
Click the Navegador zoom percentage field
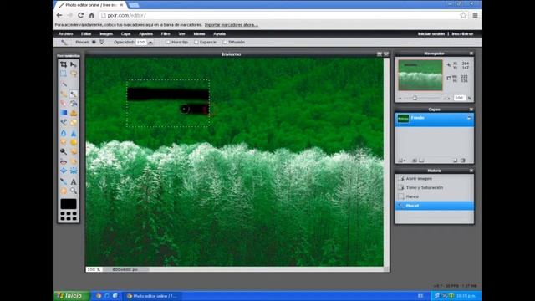coord(459,99)
